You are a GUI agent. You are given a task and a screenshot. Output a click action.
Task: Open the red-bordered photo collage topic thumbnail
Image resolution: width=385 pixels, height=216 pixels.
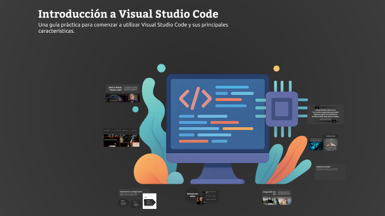point(121,137)
